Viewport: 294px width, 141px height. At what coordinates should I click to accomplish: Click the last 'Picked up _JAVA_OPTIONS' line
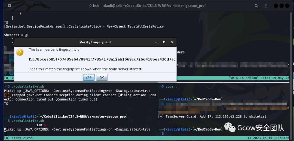[x=77, y=129]
